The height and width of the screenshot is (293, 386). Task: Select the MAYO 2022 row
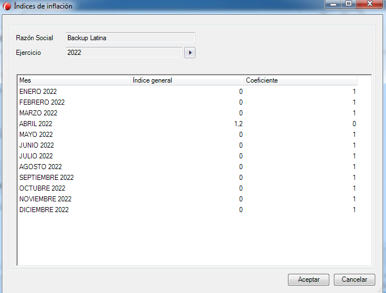[188, 135]
